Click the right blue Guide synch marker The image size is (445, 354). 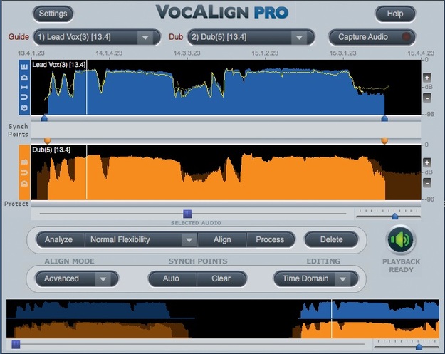tap(384, 118)
